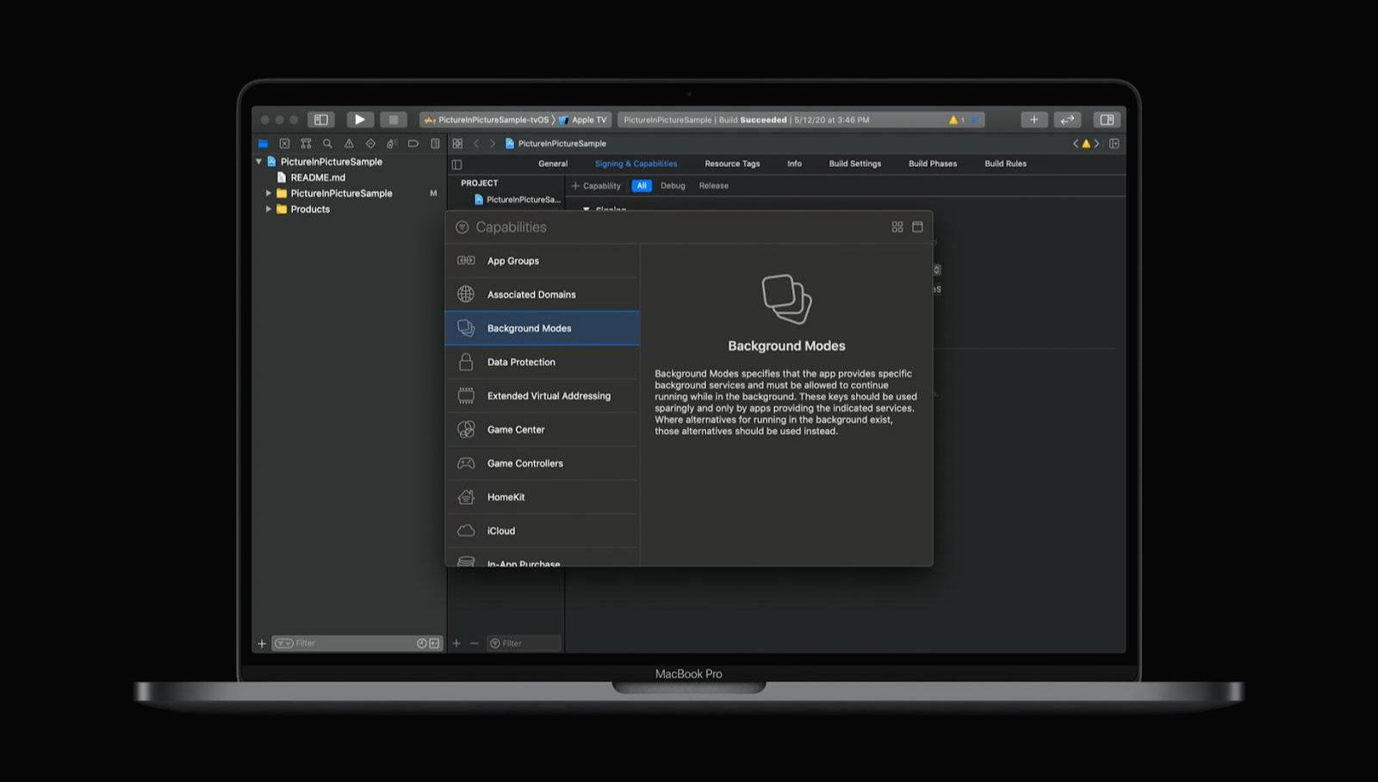Select the App Groups capability
1378x782 pixels.
[543, 261]
